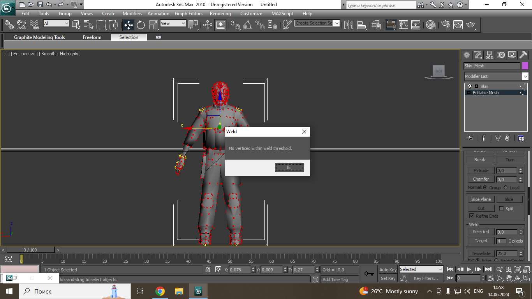532x299 pixels.
Task: Open the Render Setup teapot icon
Action: click(x=446, y=25)
